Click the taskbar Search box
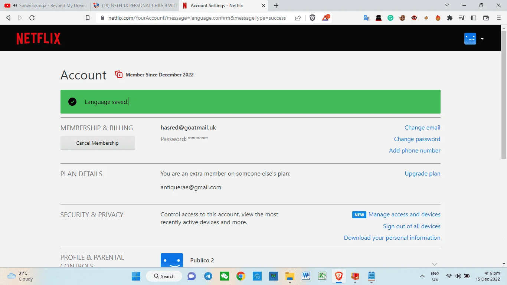Screen dimensions: 507x285 click(164, 276)
